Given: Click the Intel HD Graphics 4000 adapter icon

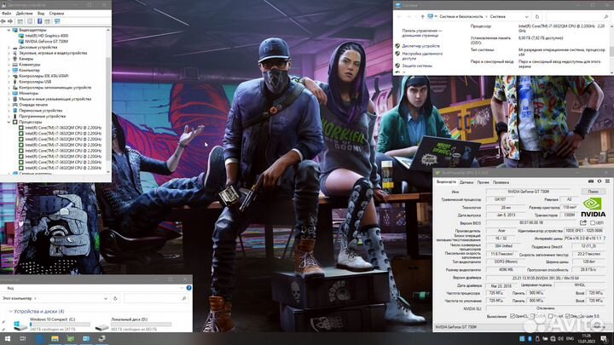Looking at the screenshot, I should click(x=21, y=35).
